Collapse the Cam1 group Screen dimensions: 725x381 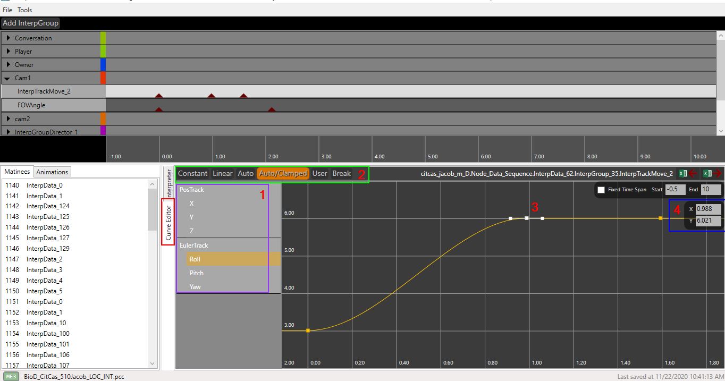[8, 78]
